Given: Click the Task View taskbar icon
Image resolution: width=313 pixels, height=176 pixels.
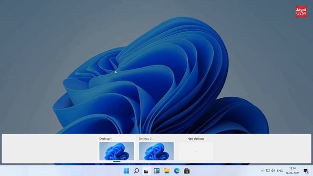Looking at the screenshot, I should click(x=146, y=171).
